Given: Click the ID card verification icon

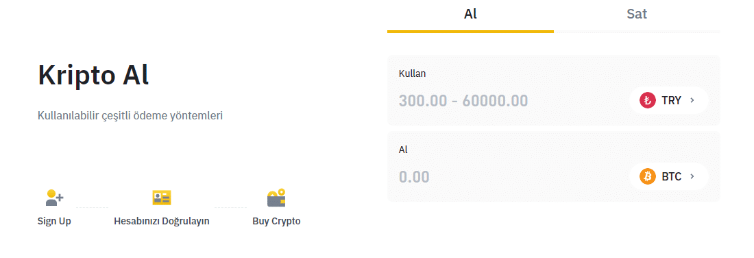Looking at the screenshot, I should tap(162, 198).
